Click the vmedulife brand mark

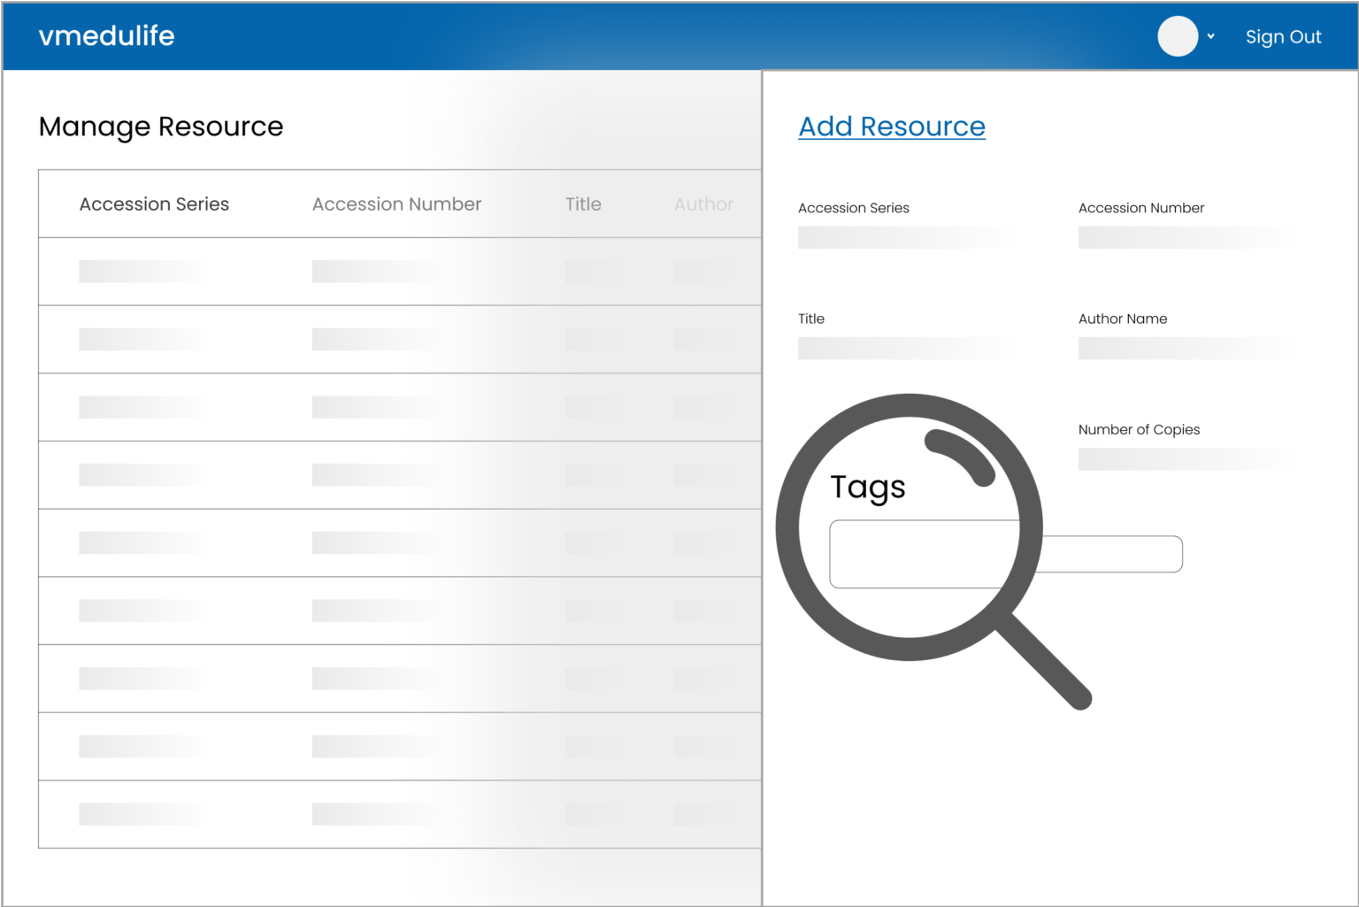pos(106,36)
